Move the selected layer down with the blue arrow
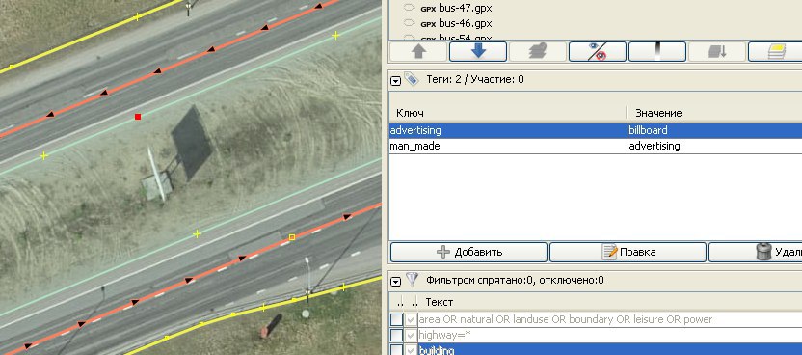This screenshot has width=802, height=355. (x=478, y=52)
